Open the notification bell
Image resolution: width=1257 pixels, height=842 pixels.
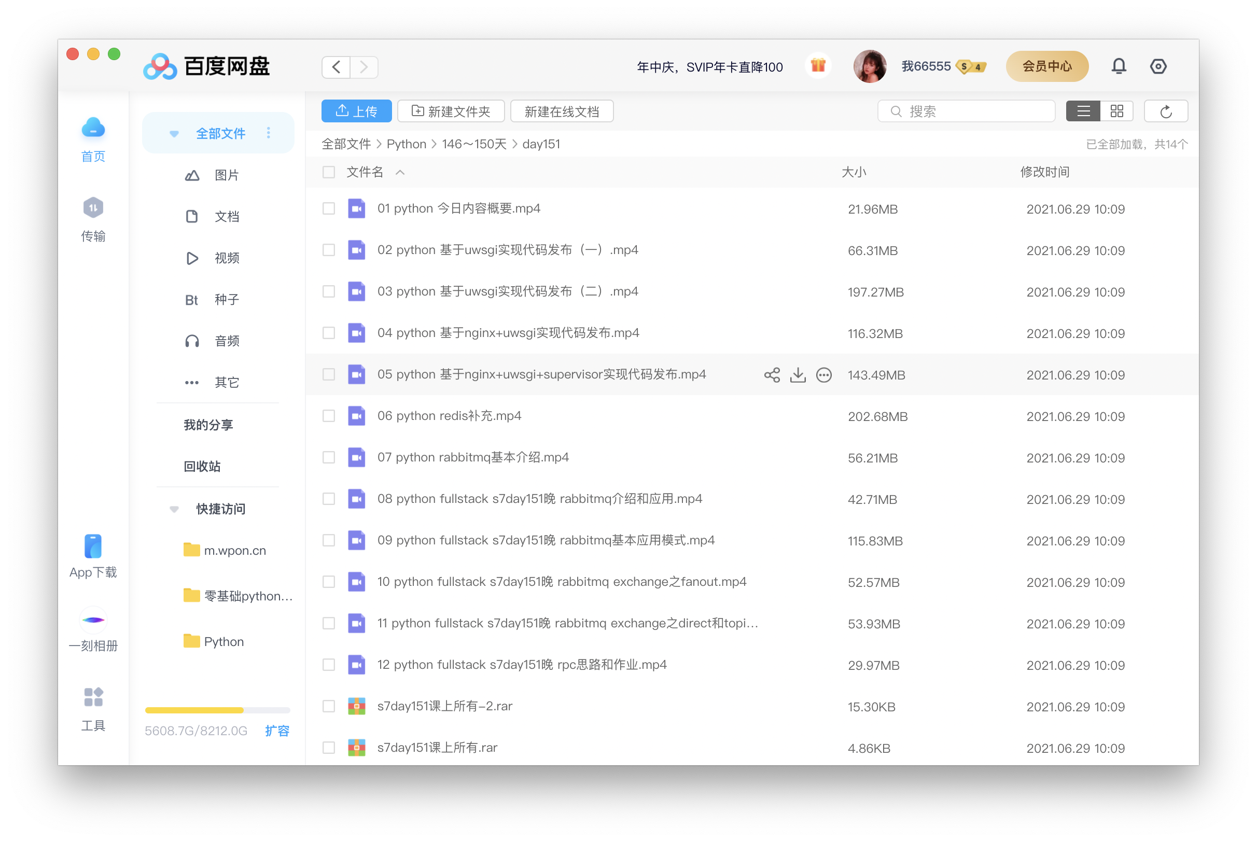[1119, 66]
